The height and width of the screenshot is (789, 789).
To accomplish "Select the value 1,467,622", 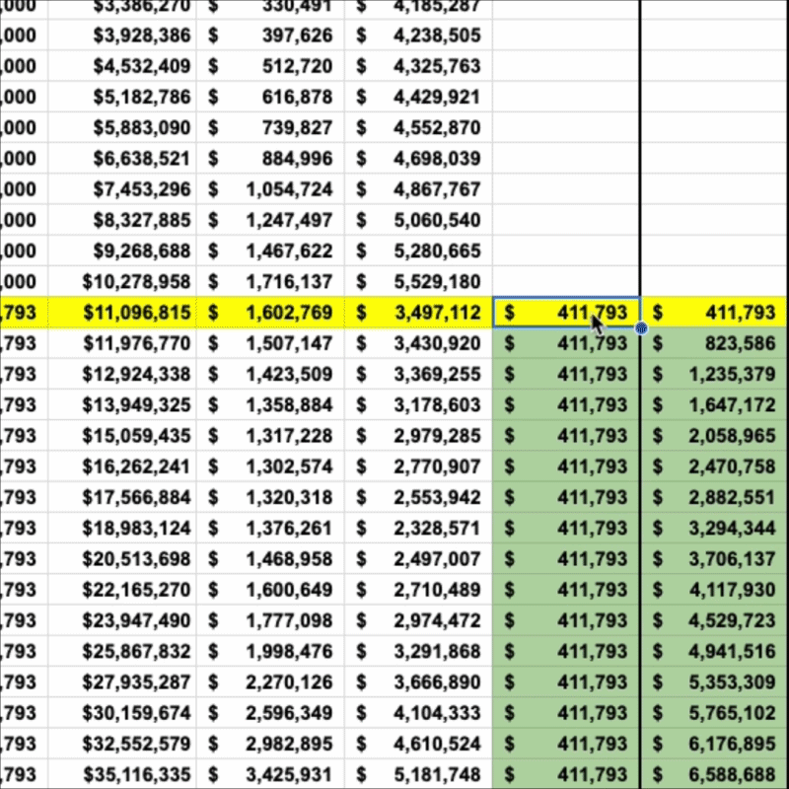I will tap(270, 251).
